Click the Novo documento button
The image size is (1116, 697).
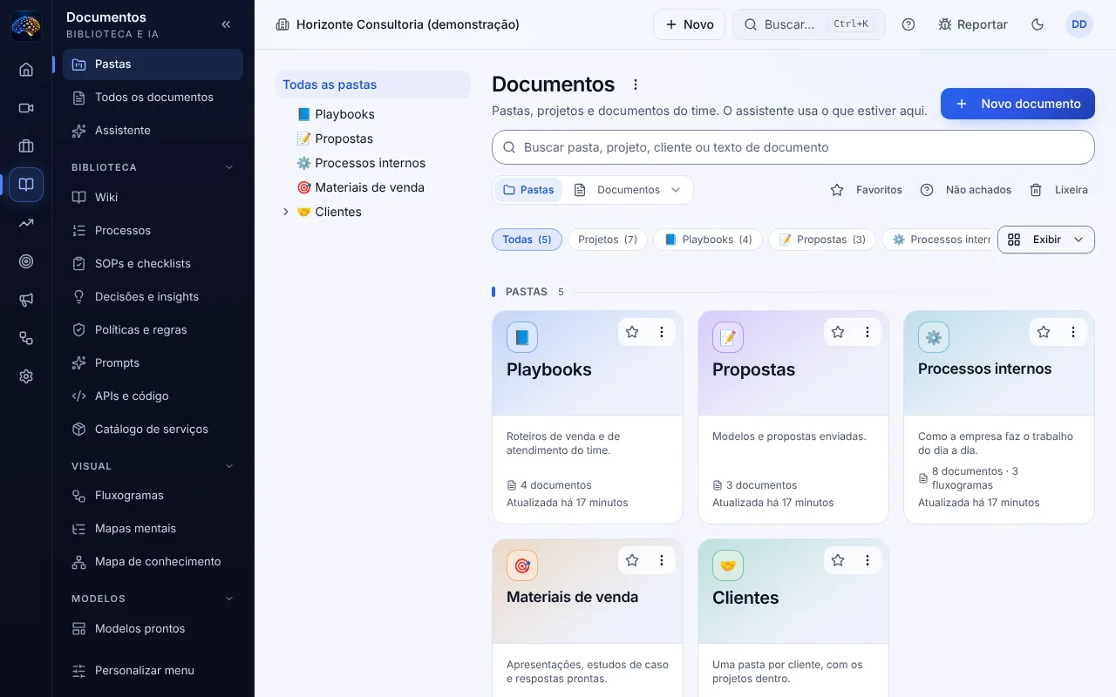click(x=1017, y=104)
